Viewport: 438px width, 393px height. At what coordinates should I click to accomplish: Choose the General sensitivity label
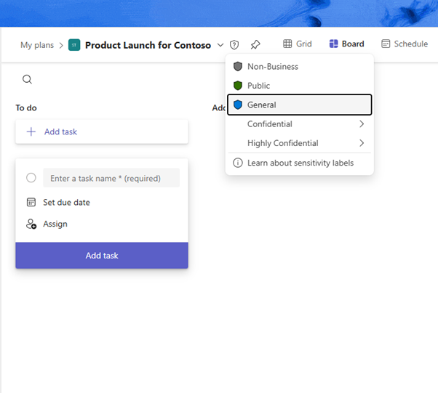pyautogui.click(x=300, y=105)
